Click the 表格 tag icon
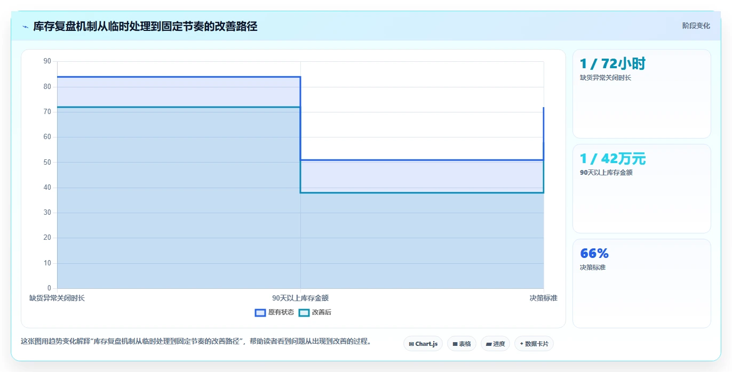732x372 pixels. pos(455,344)
